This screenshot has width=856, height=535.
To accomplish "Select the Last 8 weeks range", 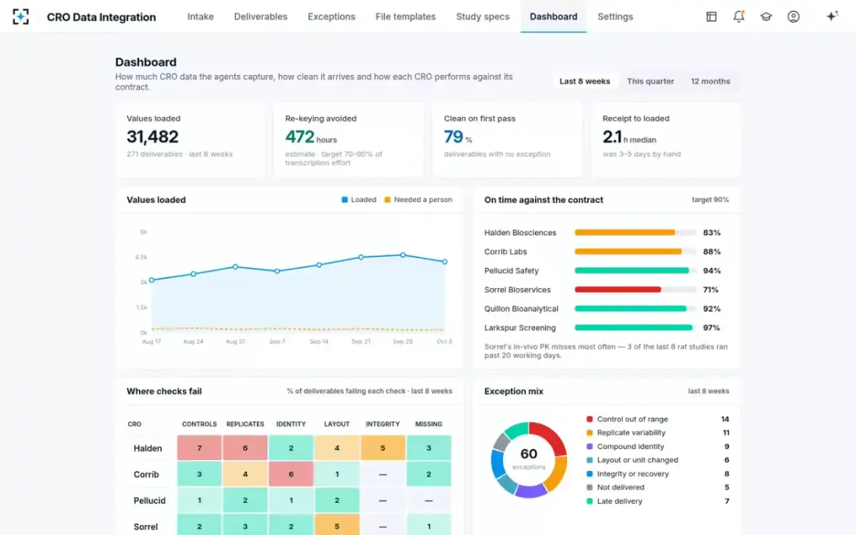I will tap(585, 81).
